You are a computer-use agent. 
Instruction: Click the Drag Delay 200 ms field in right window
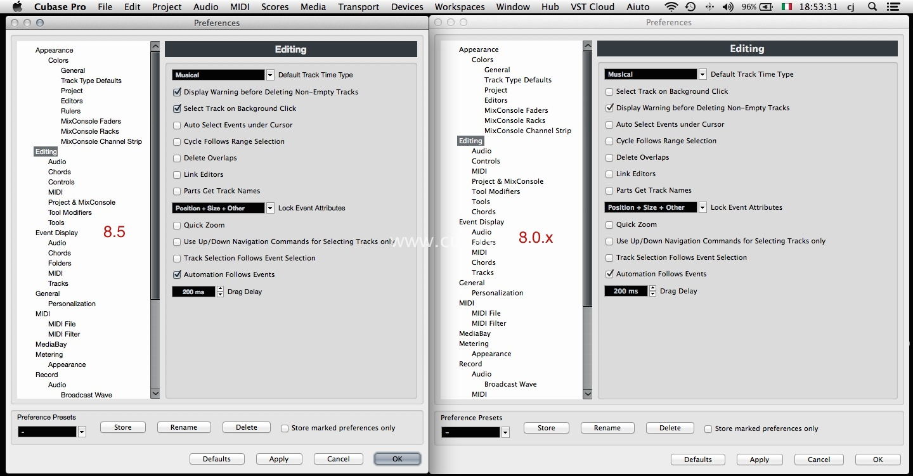point(626,291)
